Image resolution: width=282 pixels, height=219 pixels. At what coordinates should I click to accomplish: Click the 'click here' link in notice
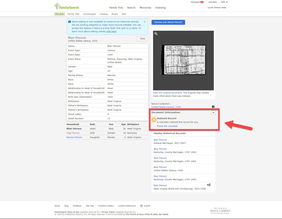click(111, 31)
